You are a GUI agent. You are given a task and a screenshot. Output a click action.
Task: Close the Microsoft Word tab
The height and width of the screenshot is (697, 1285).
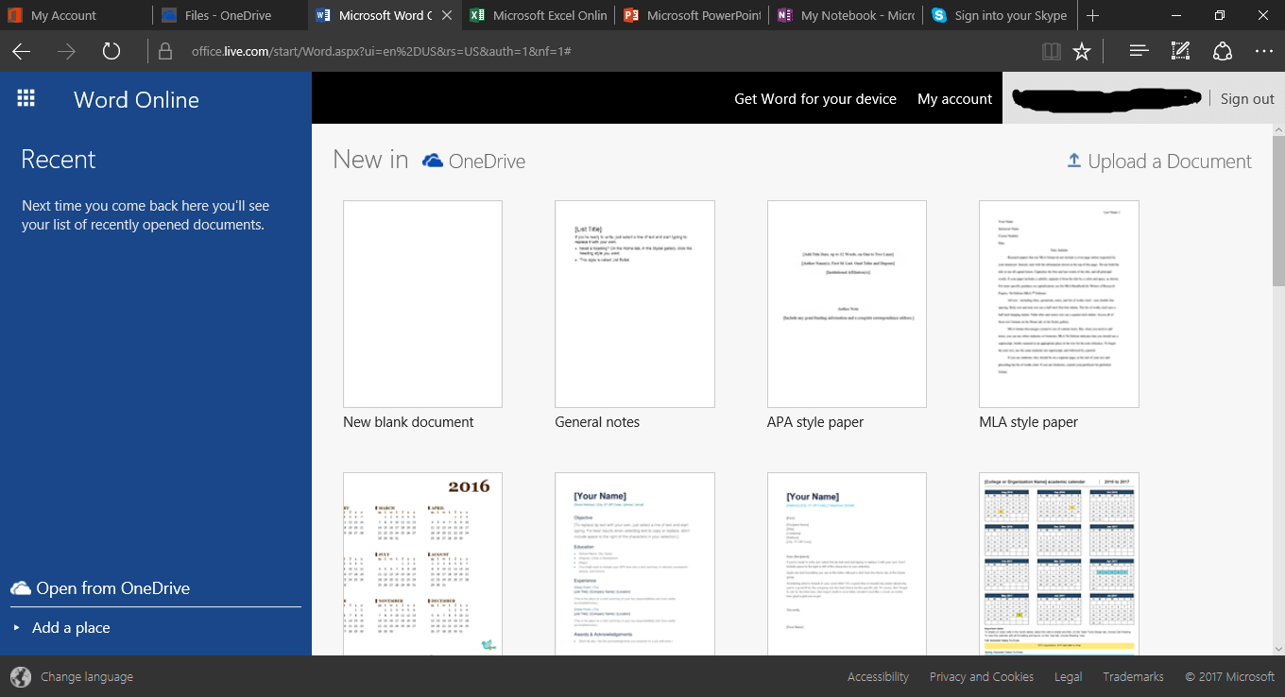(x=447, y=15)
